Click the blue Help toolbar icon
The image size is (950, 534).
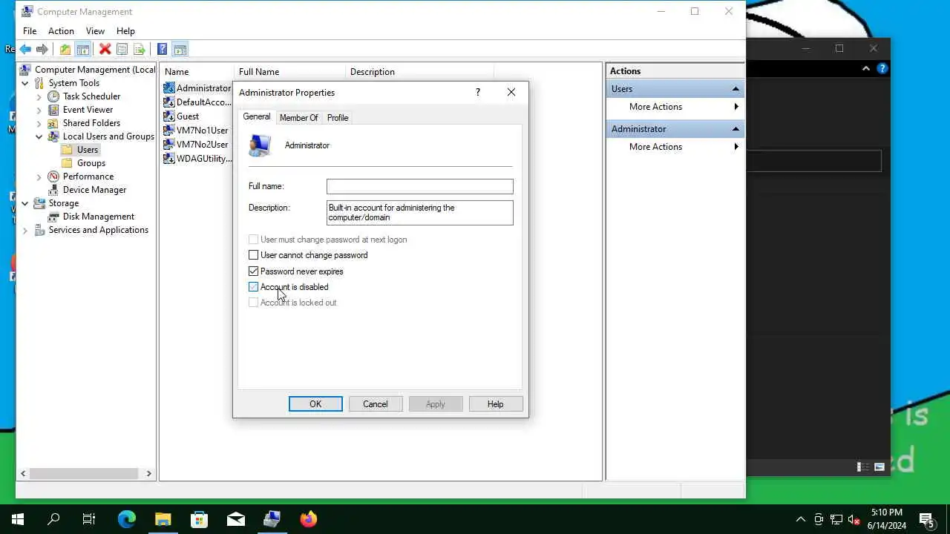162,50
